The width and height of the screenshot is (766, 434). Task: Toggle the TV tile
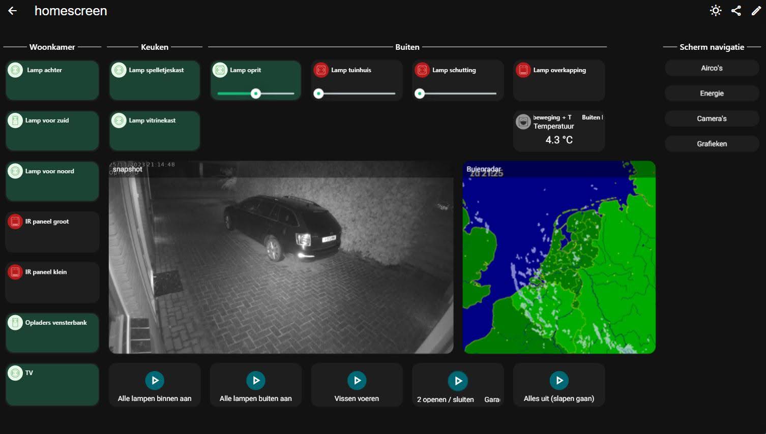tap(52, 384)
